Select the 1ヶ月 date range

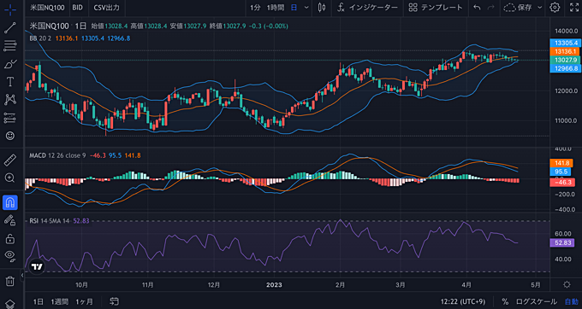coord(84,301)
